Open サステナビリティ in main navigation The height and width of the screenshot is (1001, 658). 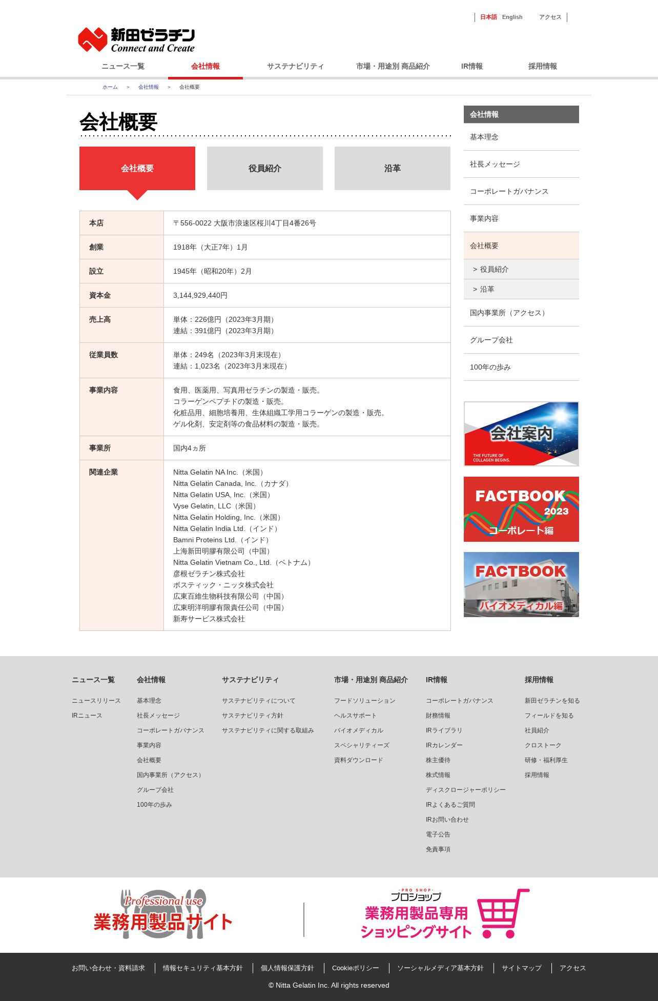tap(295, 66)
